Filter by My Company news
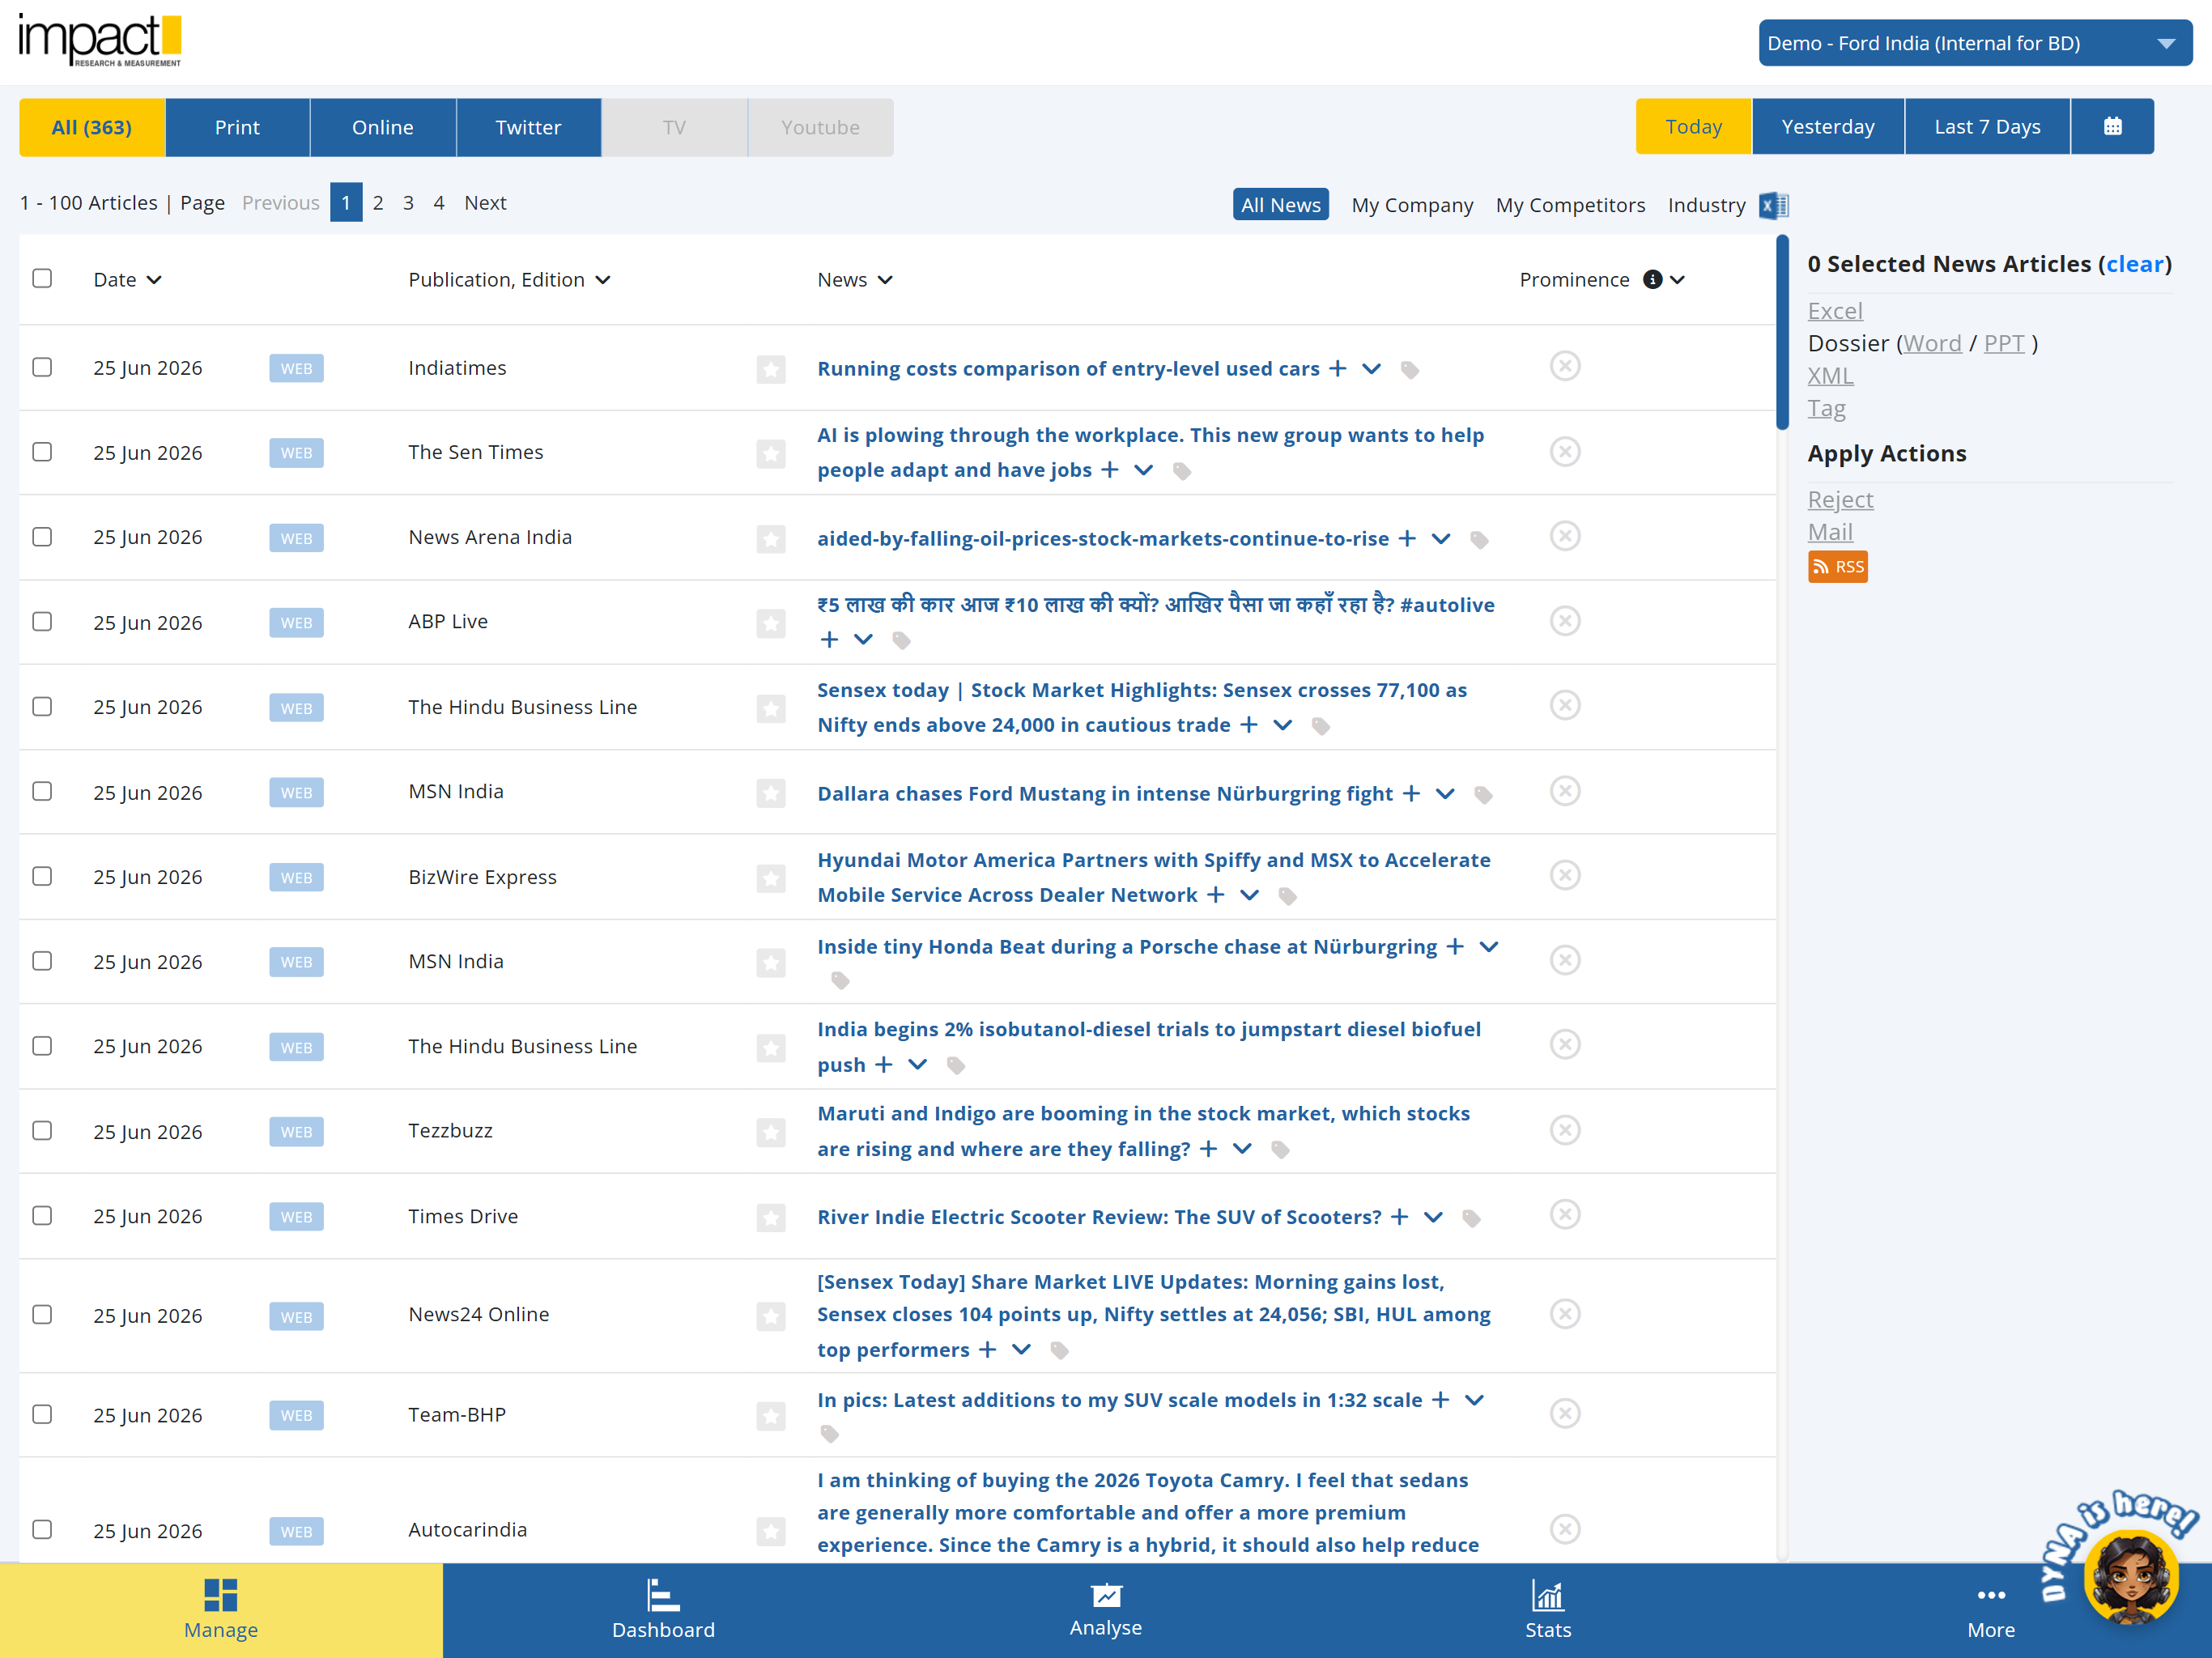Viewport: 2212px width, 1658px height. (1412, 205)
